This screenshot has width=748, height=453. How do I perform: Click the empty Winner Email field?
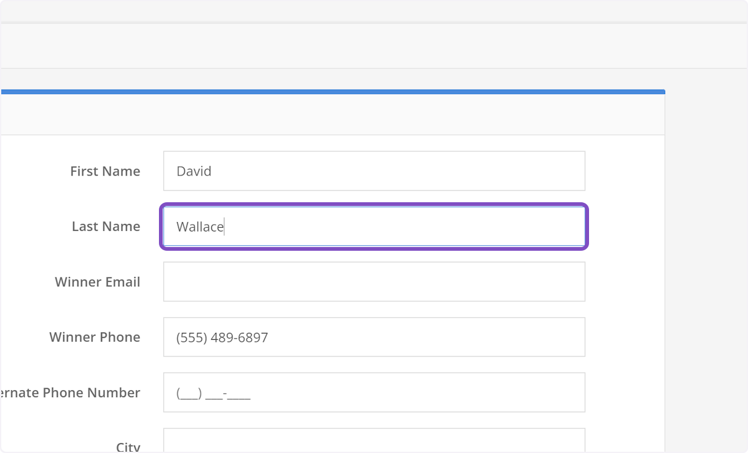(374, 282)
